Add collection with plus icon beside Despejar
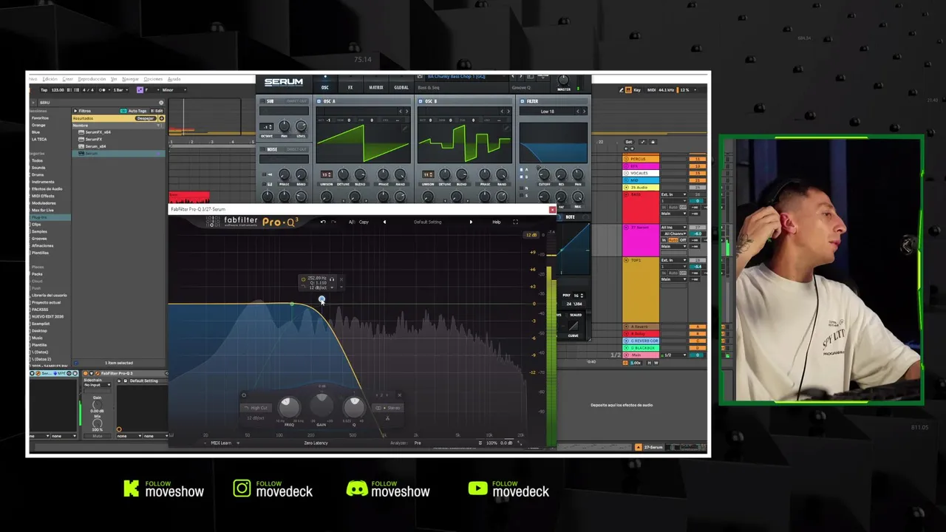 pos(161,118)
